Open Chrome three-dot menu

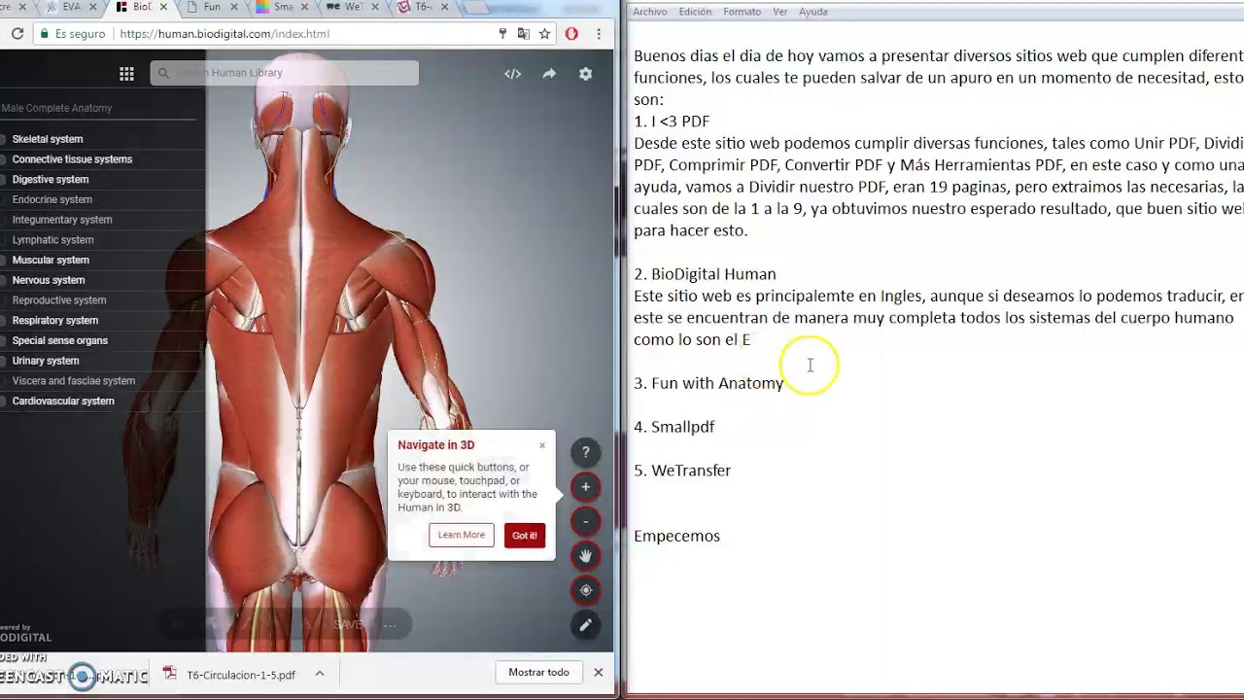point(600,33)
